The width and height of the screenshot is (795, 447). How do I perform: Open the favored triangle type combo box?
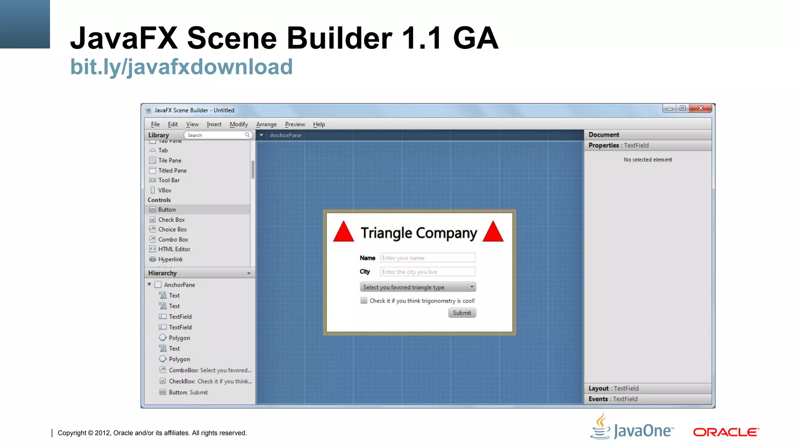tap(418, 287)
